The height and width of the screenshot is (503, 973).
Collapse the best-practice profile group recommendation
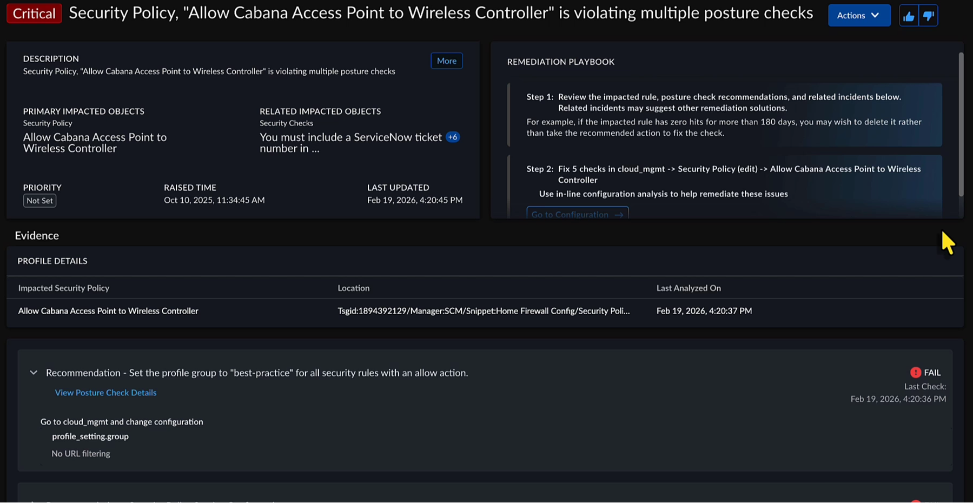[34, 373]
